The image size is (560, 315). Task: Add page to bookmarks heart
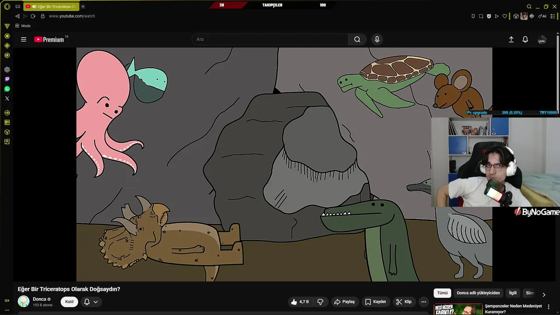pos(504,16)
